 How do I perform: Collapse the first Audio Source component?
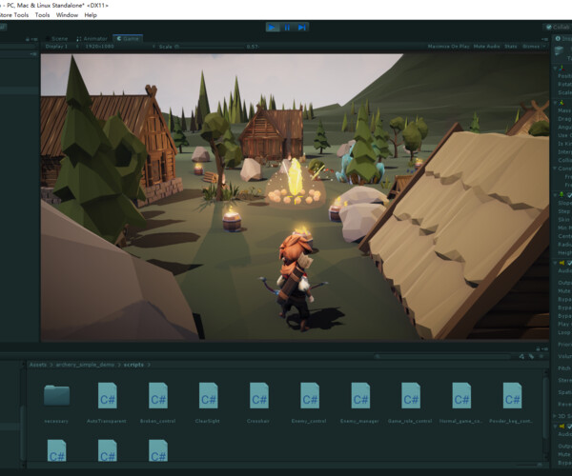click(555, 263)
